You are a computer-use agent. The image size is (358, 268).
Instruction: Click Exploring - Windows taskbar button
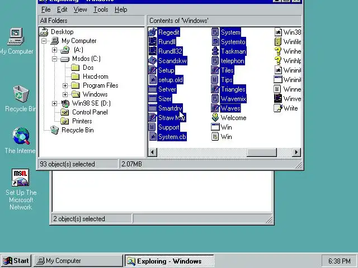[x=169, y=261]
